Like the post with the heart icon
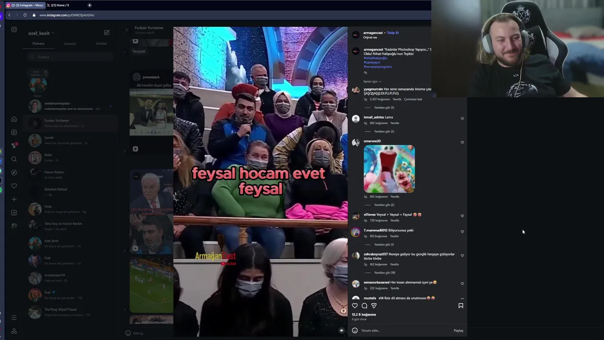The height and width of the screenshot is (340, 604). (x=355, y=306)
